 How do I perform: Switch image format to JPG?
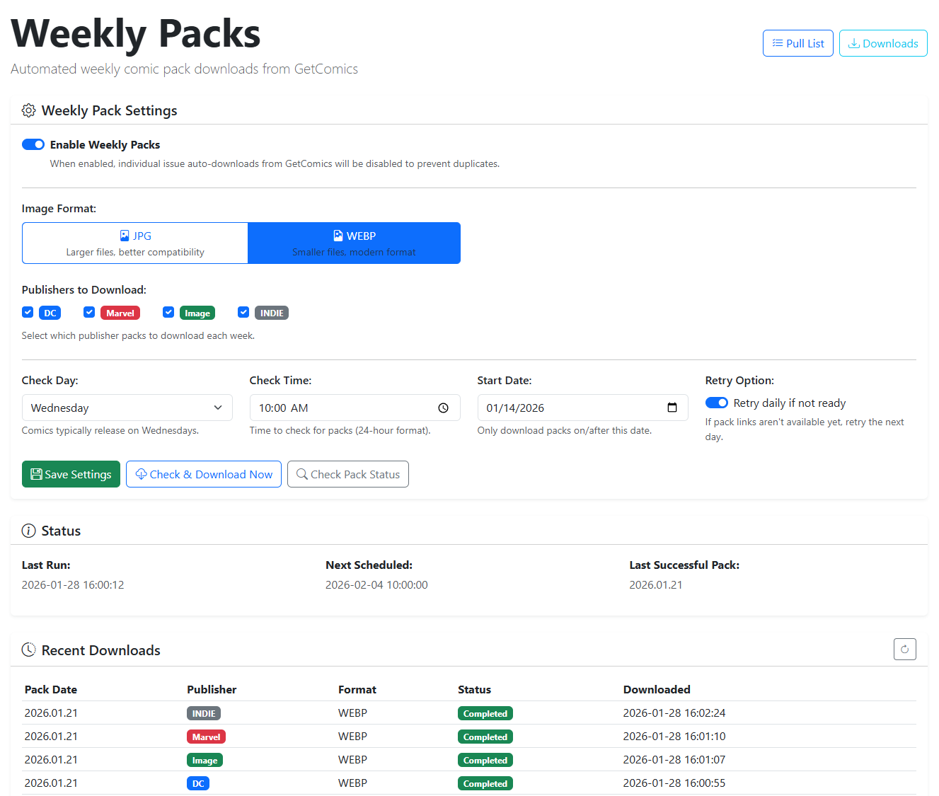pos(134,243)
